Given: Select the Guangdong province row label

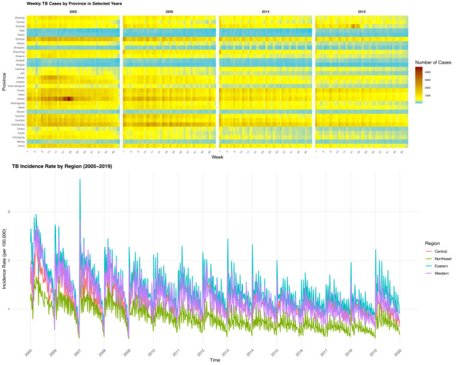Looking at the screenshot, I should (18, 125).
